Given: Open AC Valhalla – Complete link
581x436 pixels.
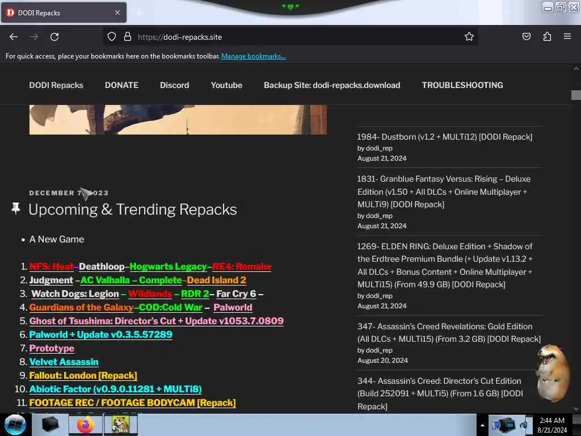Looking at the screenshot, I should tap(131, 280).
